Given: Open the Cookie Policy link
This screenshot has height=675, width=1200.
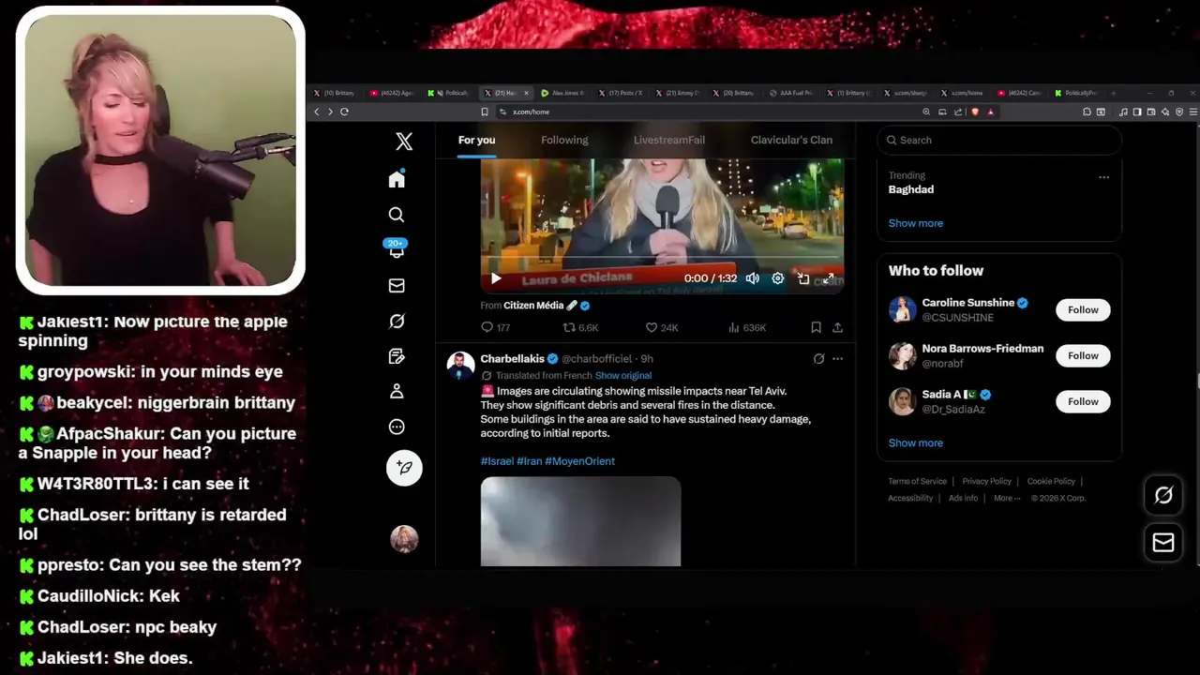Looking at the screenshot, I should pos(1051,481).
